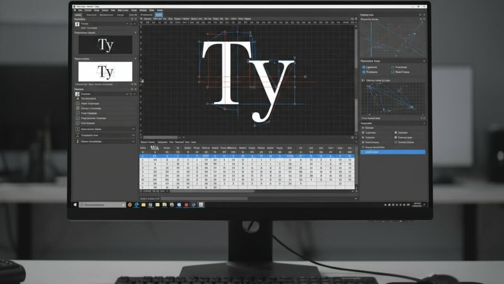Image resolution: width=504 pixels, height=284 pixels.
Task: Click the highlighted blue tool button beside the tabs
Action: tap(159, 15)
